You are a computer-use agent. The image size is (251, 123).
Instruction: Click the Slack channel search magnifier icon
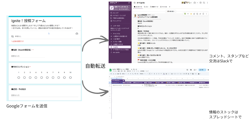[x=204, y=3]
